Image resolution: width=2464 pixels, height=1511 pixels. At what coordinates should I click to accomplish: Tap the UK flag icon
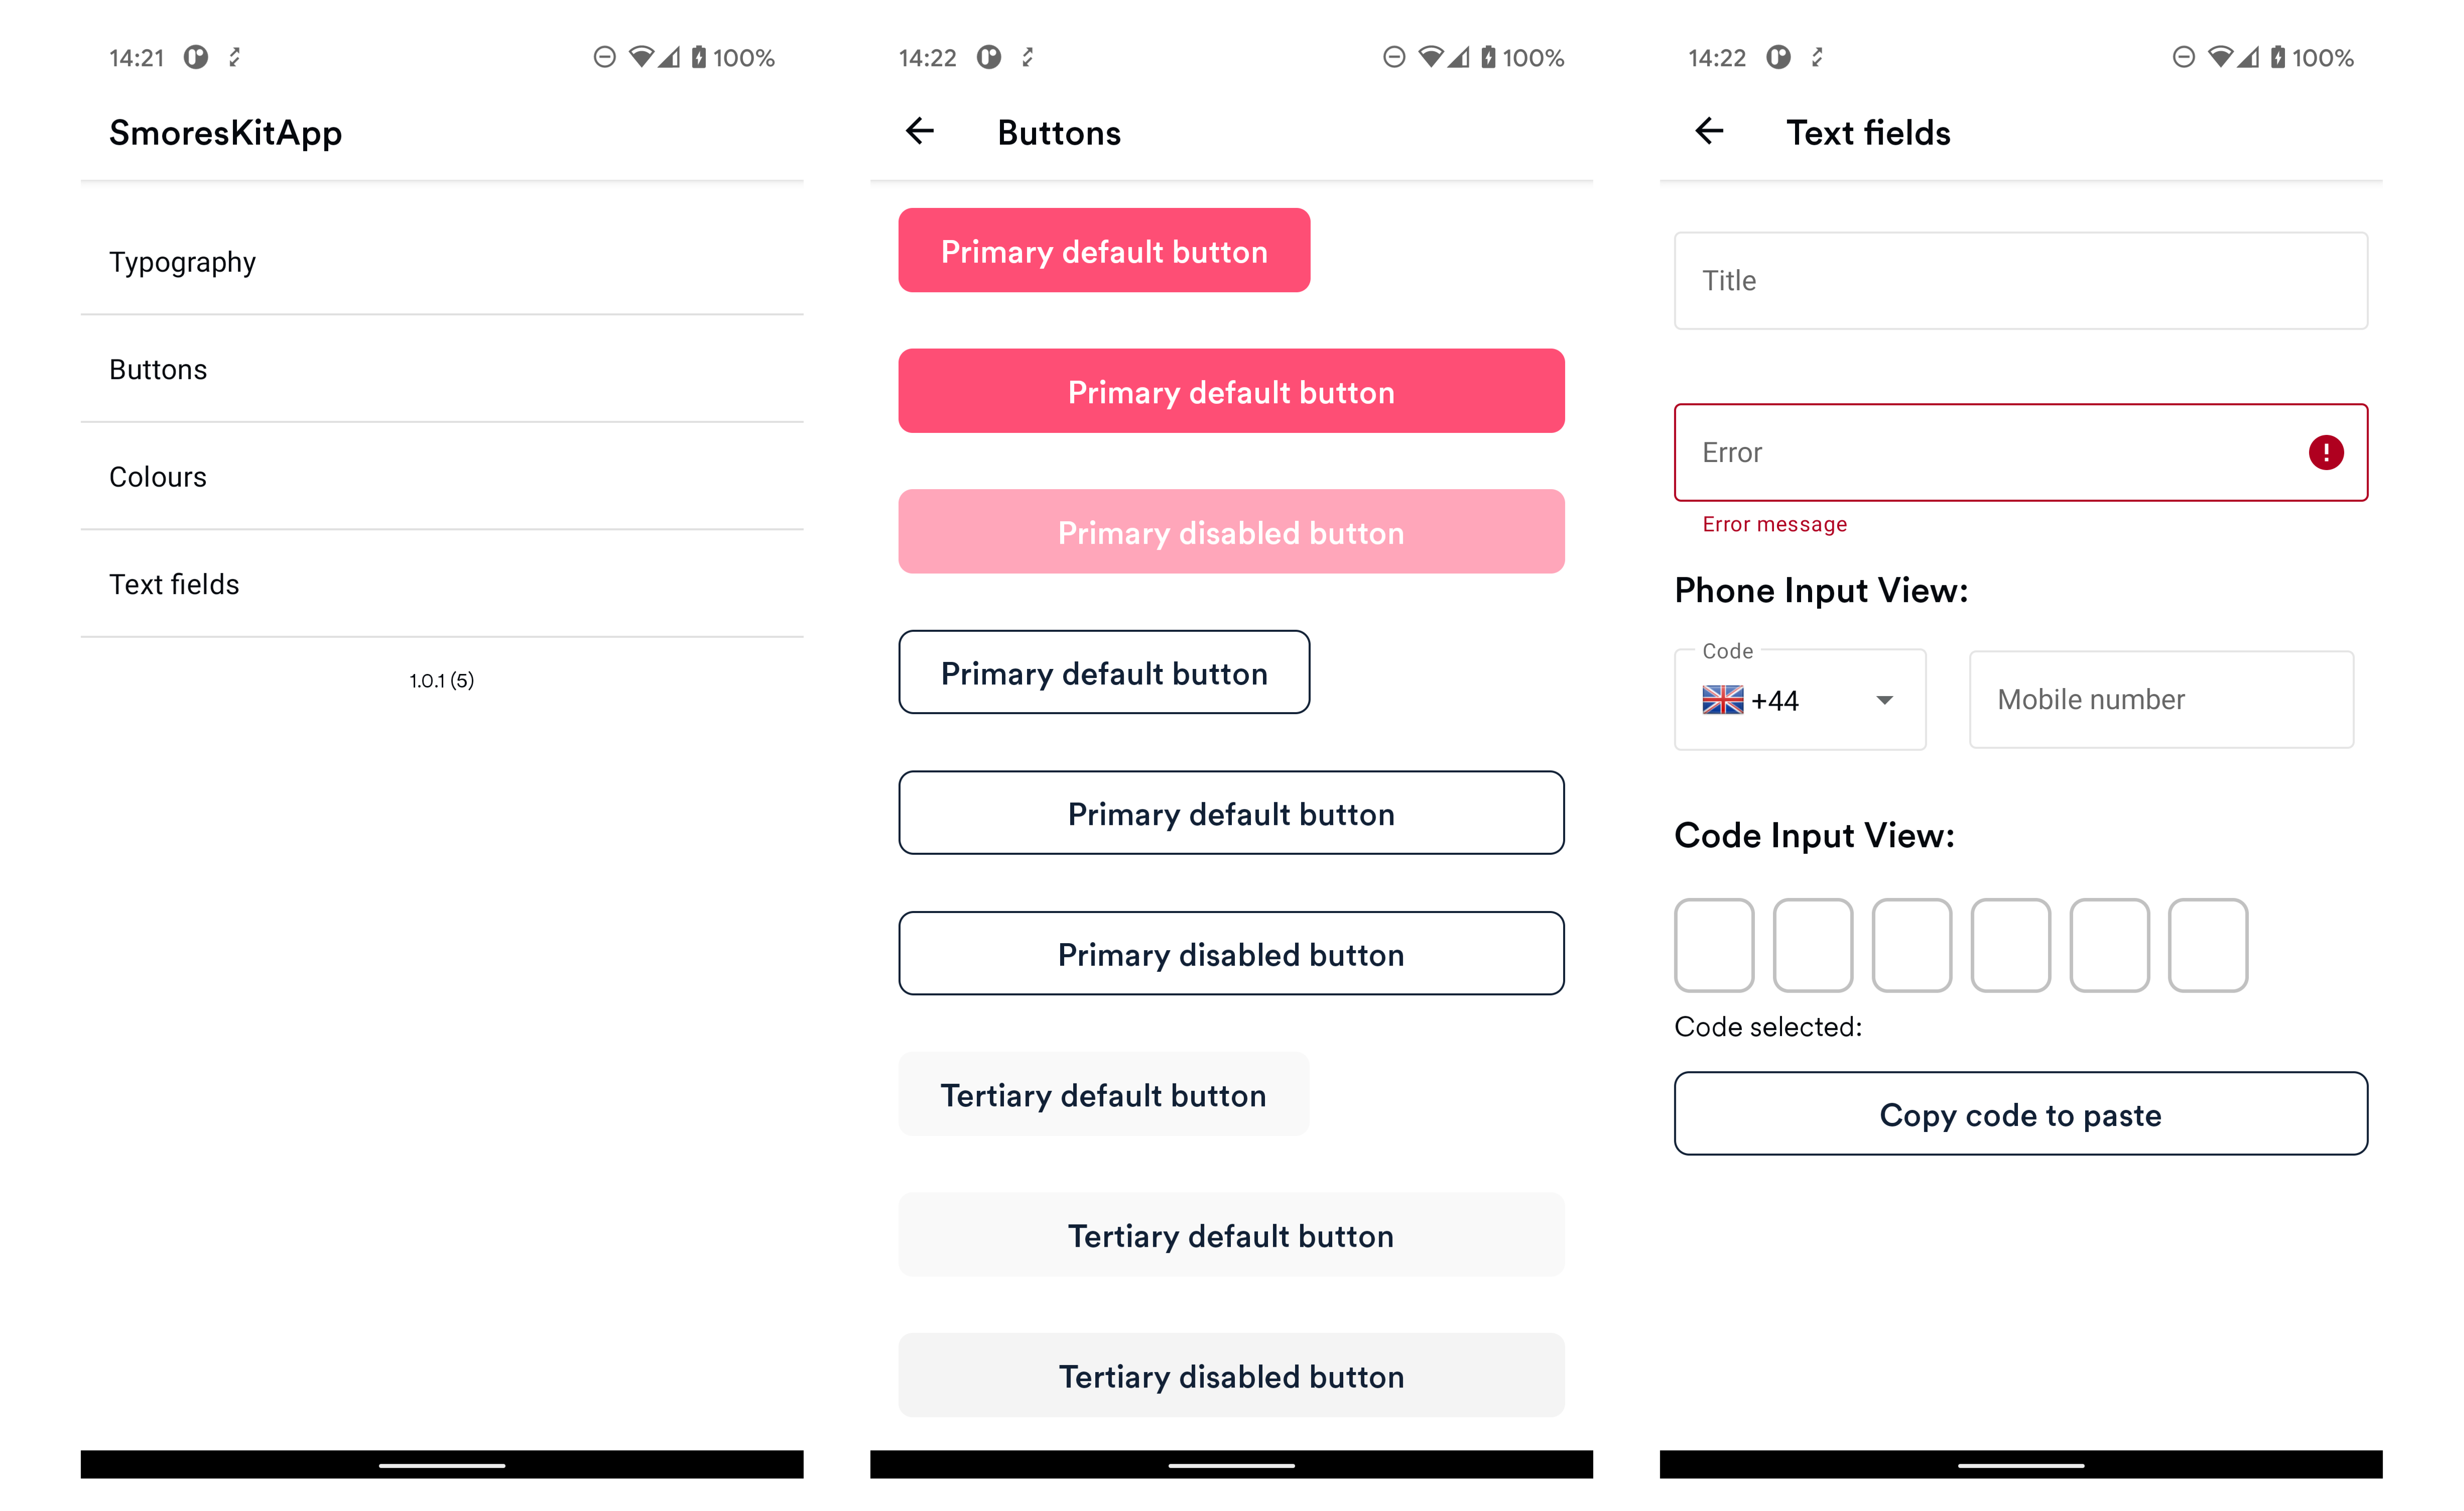[1722, 699]
